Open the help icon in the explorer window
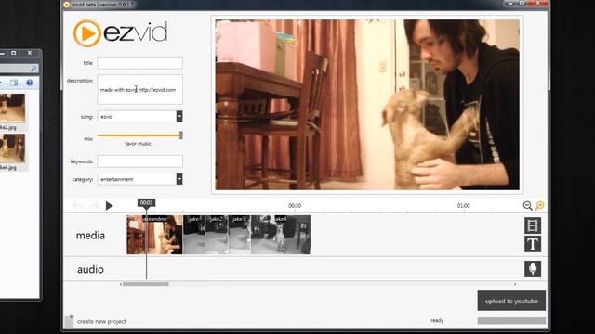595x334 pixels. point(29,83)
